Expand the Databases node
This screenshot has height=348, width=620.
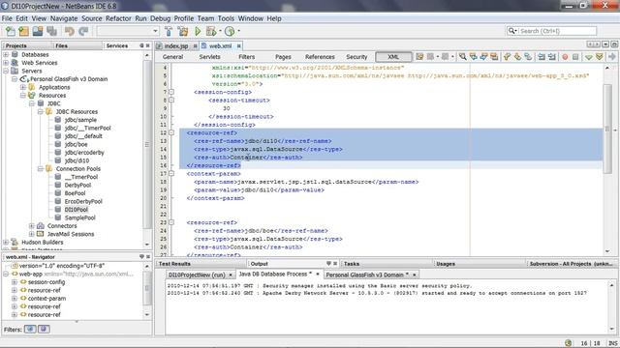(x=6, y=54)
